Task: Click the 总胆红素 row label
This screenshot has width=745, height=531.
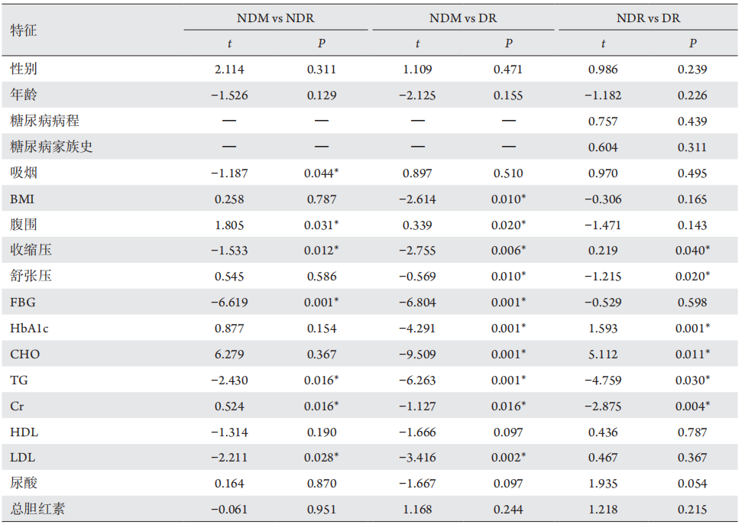Action: [37, 510]
